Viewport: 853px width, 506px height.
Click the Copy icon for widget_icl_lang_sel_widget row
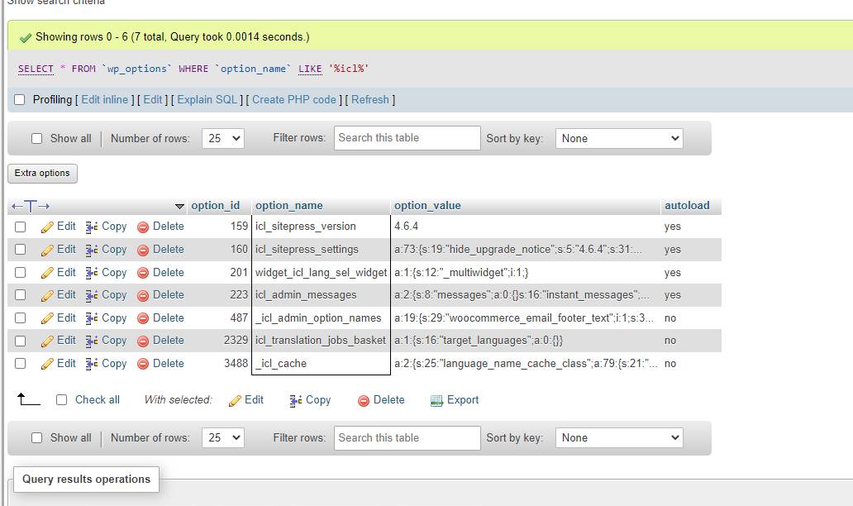coord(92,273)
